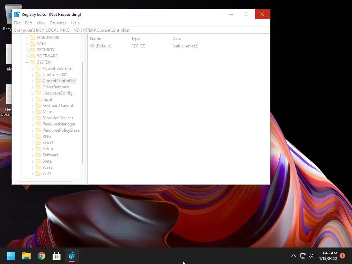Select the Setup key
This screenshot has height=264, width=352.
(x=47, y=148)
